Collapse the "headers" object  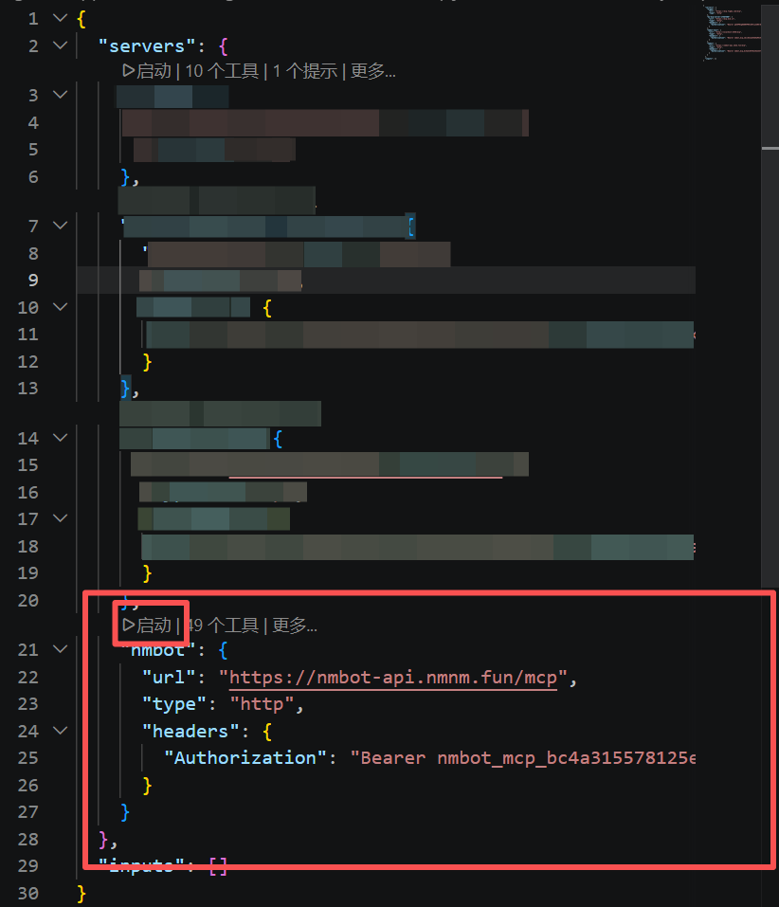(x=58, y=731)
